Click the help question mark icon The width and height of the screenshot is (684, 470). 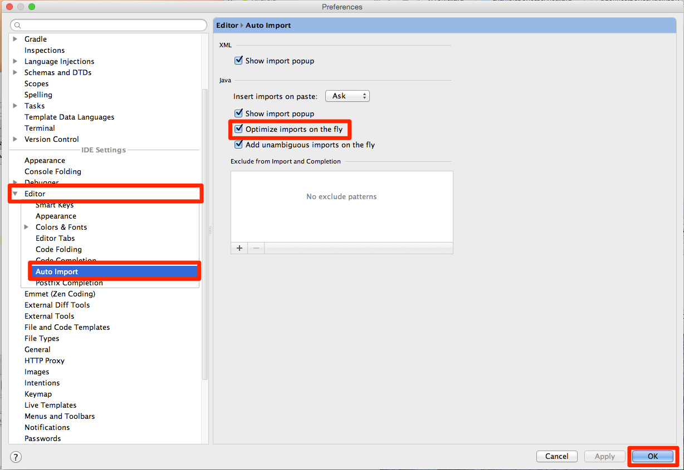coord(16,457)
